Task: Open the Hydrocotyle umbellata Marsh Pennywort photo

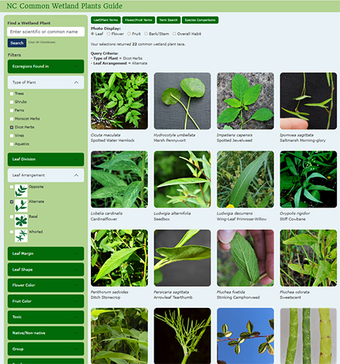Action: (x=182, y=101)
